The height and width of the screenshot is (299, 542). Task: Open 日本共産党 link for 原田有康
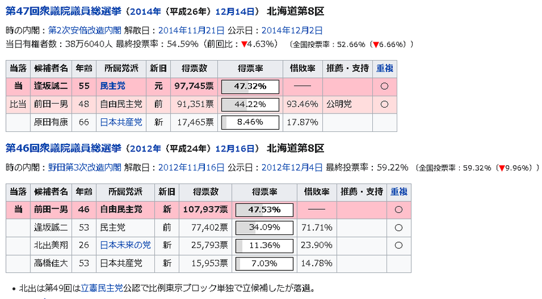point(121,122)
